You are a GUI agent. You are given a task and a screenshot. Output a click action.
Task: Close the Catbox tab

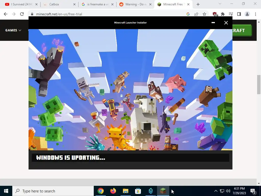pos(74,4)
